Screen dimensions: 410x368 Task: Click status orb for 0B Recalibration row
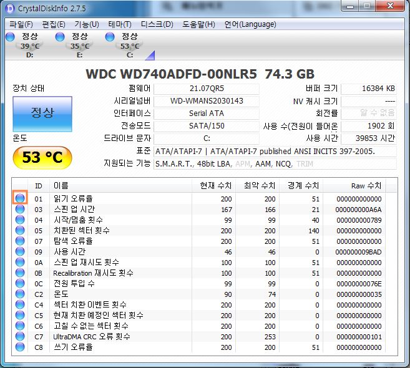pyautogui.click(x=20, y=273)
